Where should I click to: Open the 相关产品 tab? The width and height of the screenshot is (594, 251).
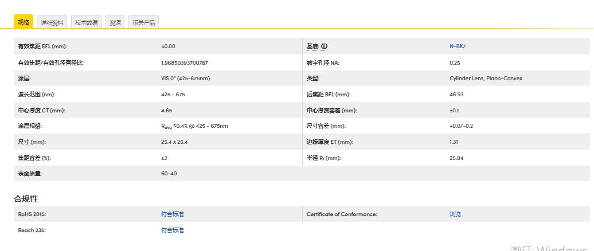(143, 23)
